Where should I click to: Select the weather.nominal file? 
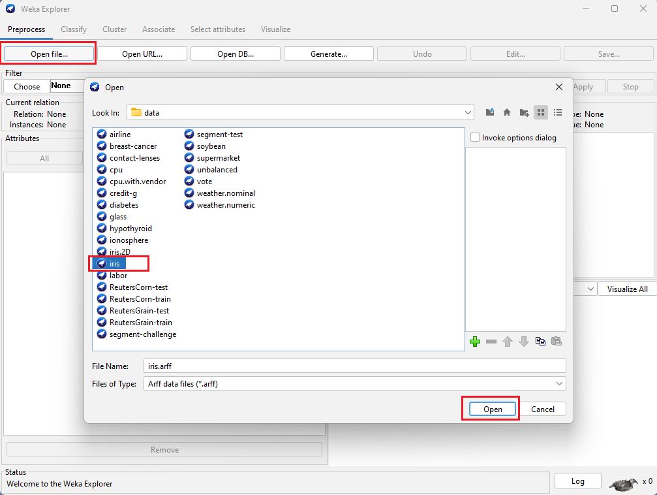tap(220, 193)
